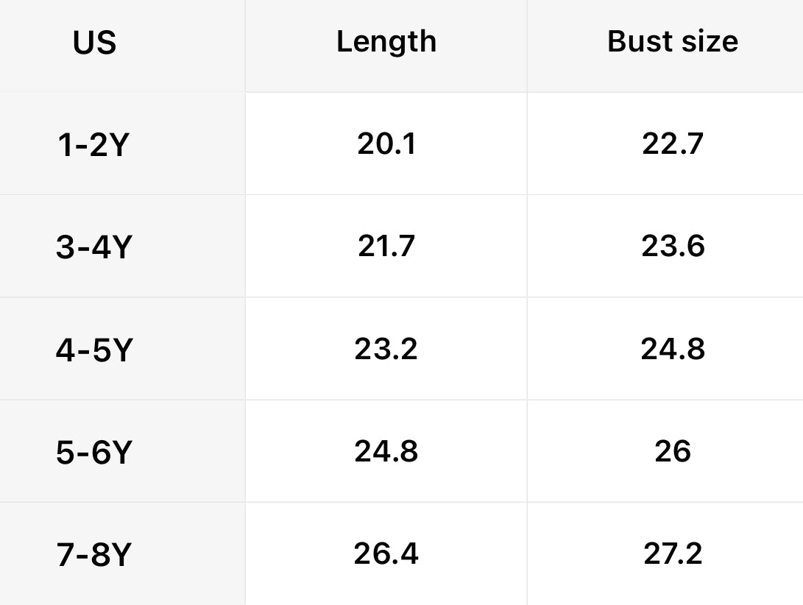Select the 21.7 length value
The width and height of the screenshot is (803, 605).
click(x=386, y=246)
